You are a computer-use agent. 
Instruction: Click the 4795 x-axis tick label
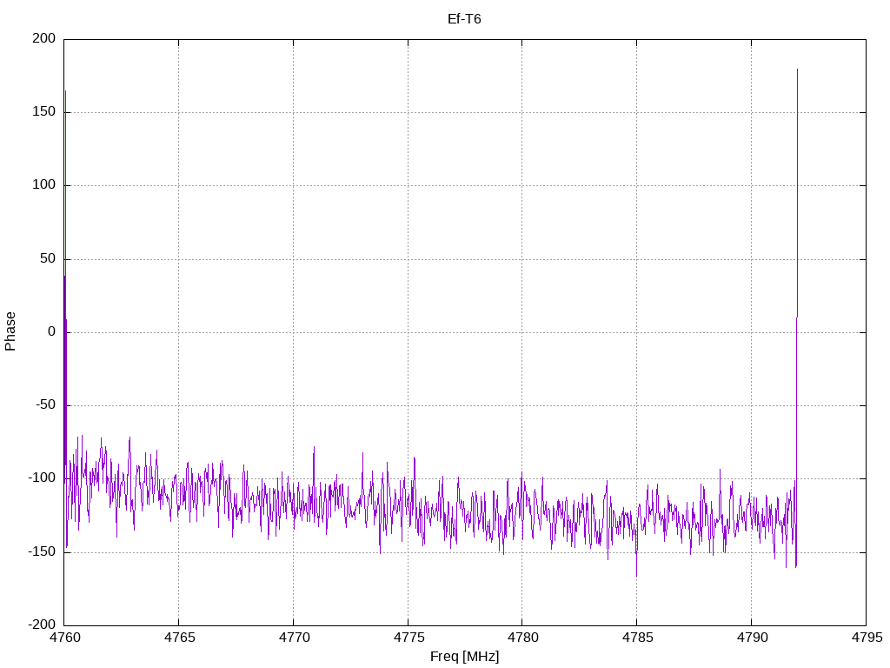(x=867, y=638)
